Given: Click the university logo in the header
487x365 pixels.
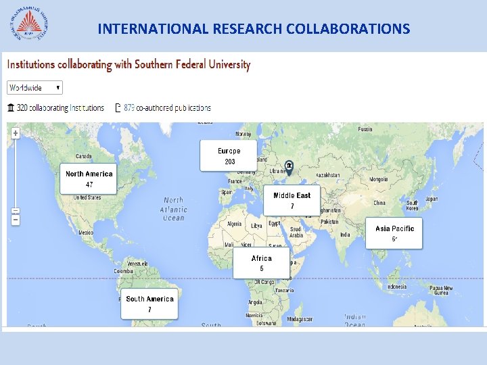Looking at the screenshot, I should tap(28, 24).
